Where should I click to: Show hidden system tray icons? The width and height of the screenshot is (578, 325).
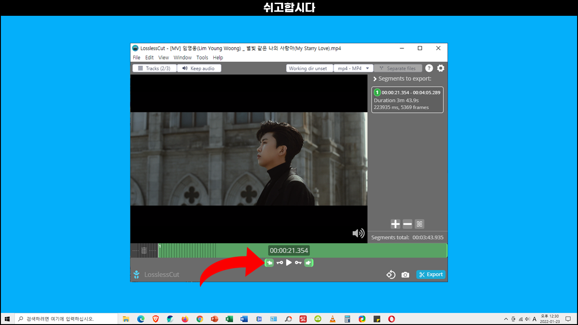pos(506,319)
